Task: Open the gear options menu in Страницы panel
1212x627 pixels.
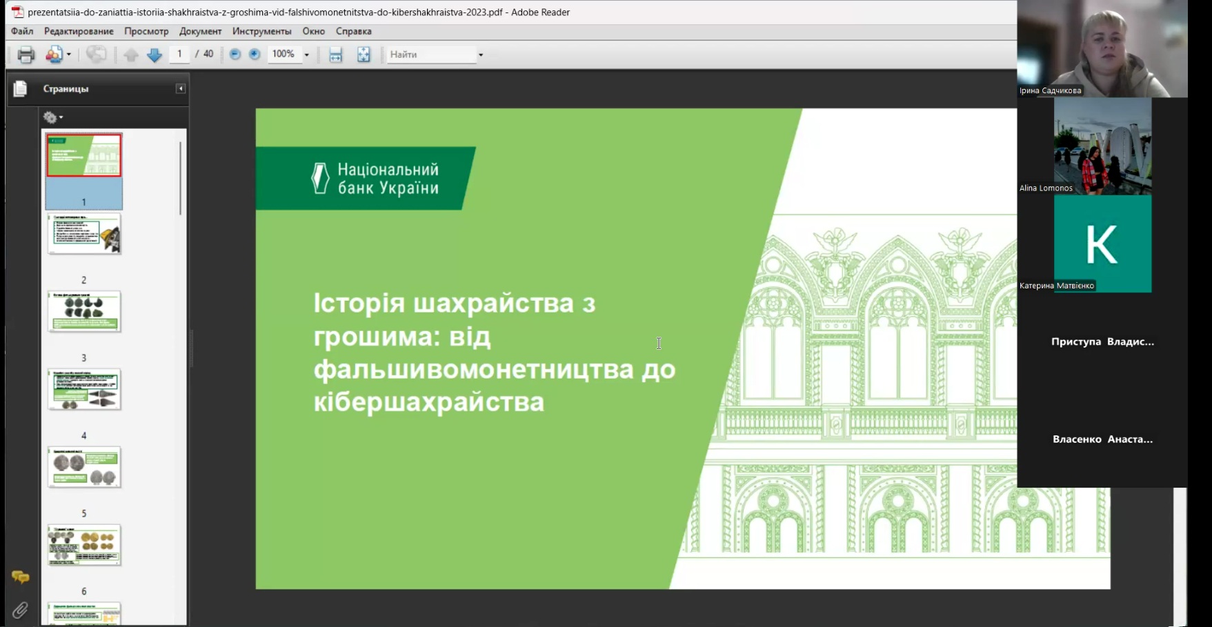Action: pos(51,117)
